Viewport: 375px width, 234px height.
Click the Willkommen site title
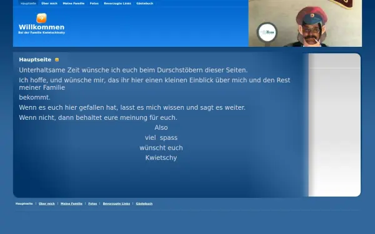coord(42,27)
